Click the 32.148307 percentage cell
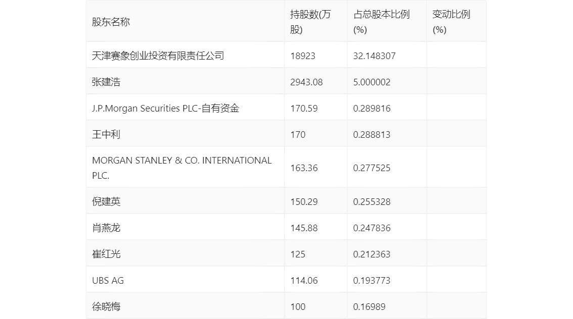 pyautogui.click(x=374, y=56)
